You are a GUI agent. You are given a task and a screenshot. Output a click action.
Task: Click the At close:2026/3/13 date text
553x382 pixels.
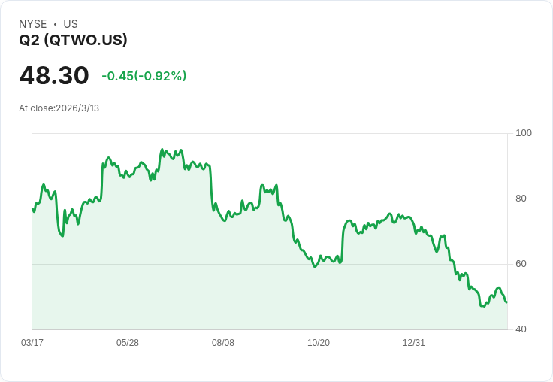point(59,108)
